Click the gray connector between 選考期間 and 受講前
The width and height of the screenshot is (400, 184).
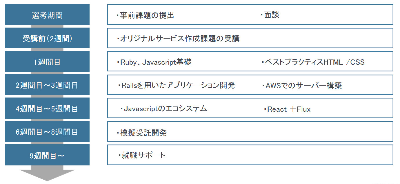click(47, 26)
